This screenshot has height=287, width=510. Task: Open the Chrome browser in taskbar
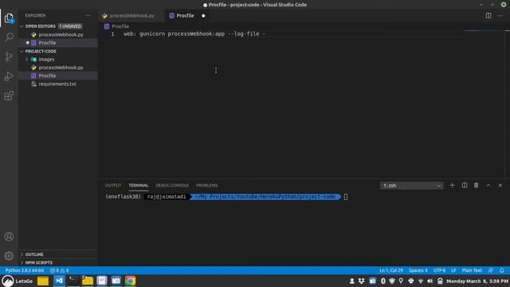130,281
